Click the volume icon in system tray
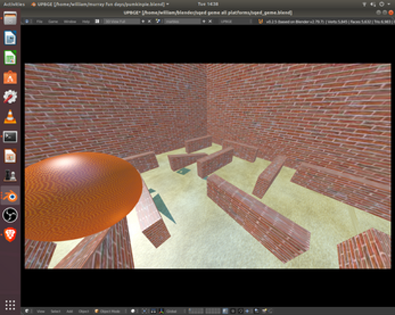 coord(373,4)
